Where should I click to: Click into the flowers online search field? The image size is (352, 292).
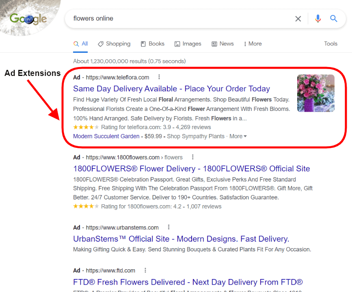[179, 18]
